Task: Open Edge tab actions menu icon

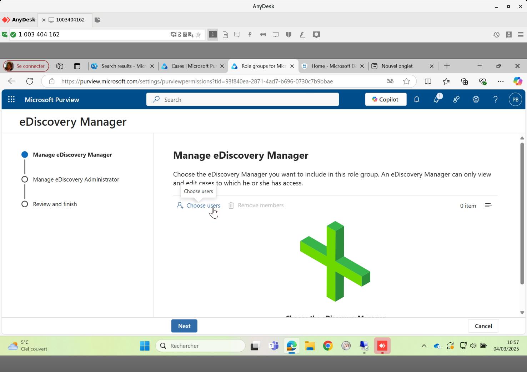Action: 77,66
